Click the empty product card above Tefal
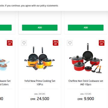The height and width of the screenshot is (108, 108). [x=40, y=22]
